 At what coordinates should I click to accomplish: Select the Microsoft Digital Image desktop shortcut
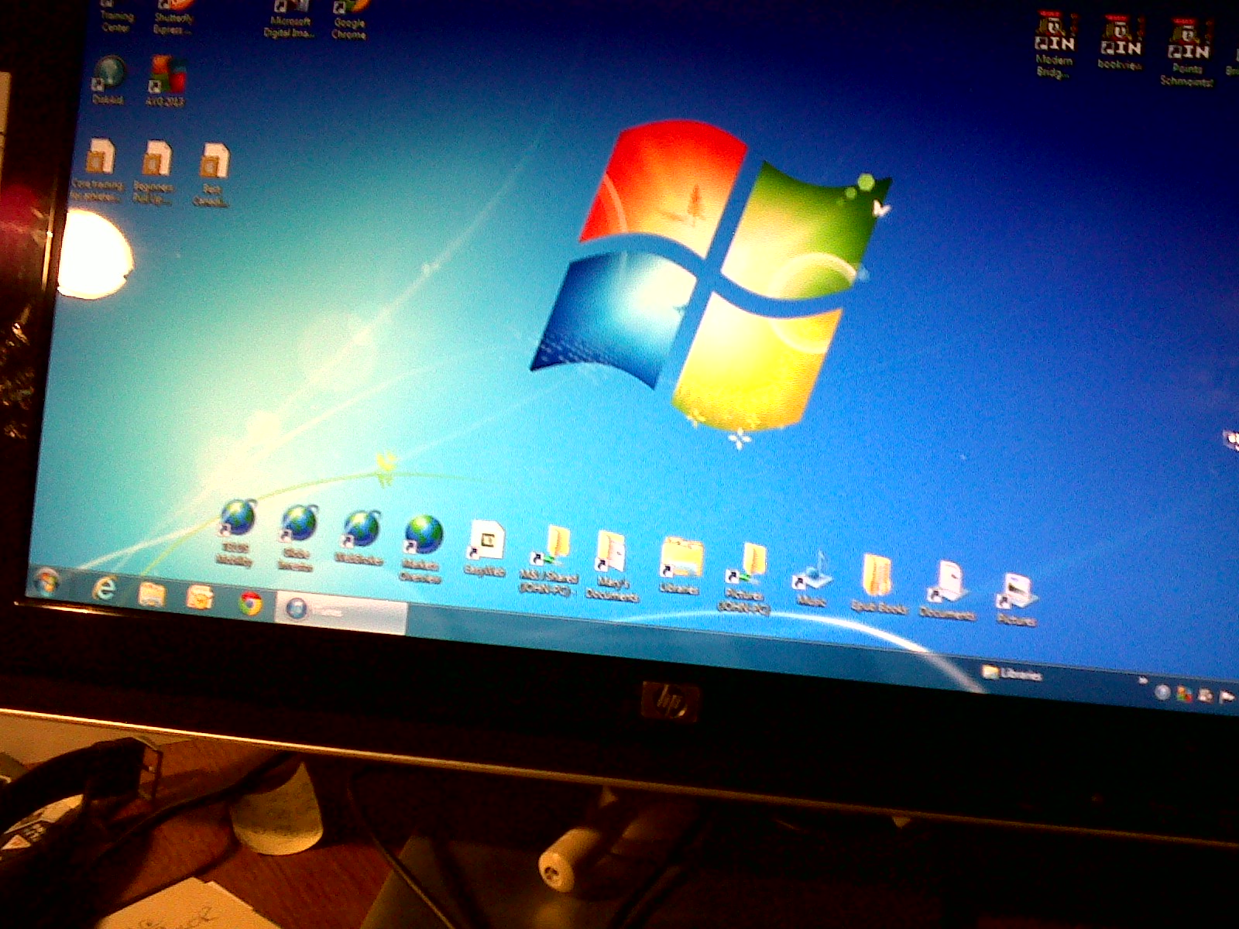coord(290,17)
